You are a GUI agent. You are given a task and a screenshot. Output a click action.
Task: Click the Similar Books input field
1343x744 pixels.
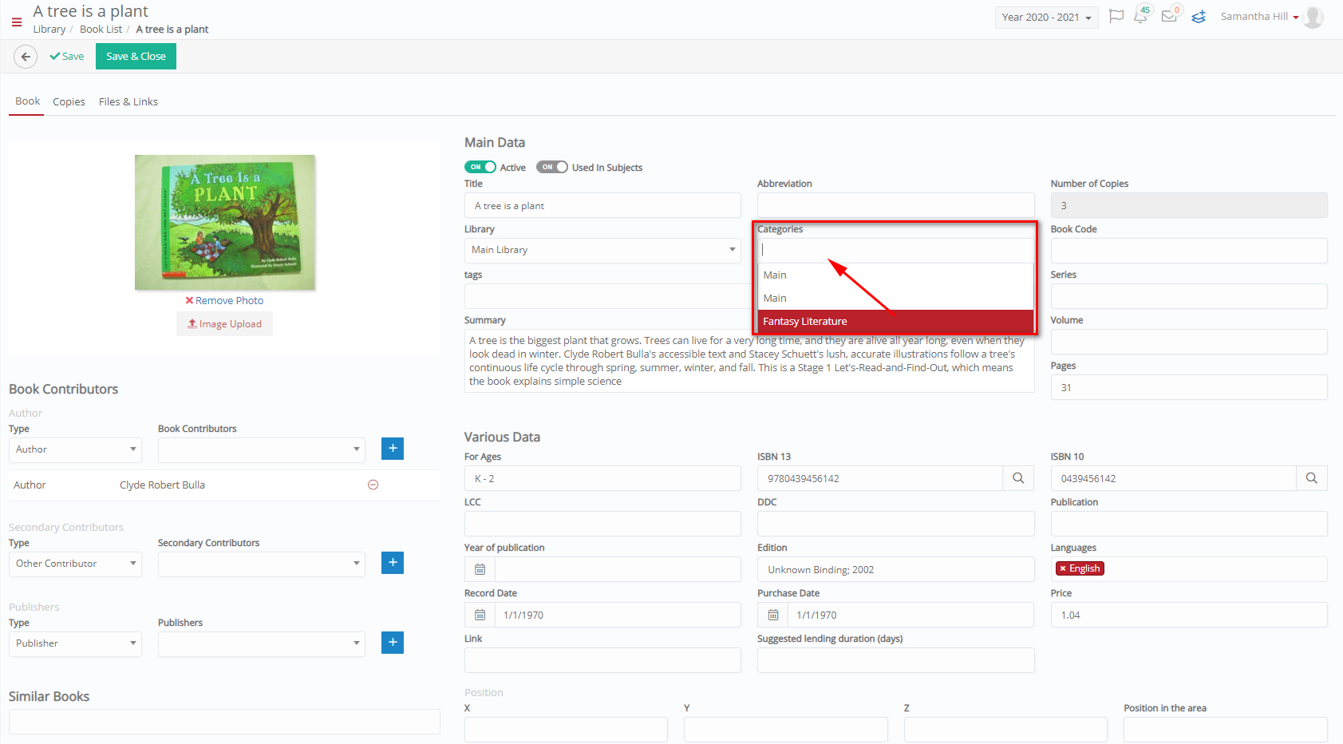[224, 722]
